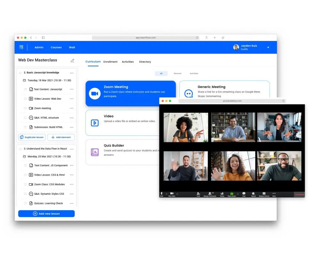Select the Zoom Meeting card

coord(131,93)
